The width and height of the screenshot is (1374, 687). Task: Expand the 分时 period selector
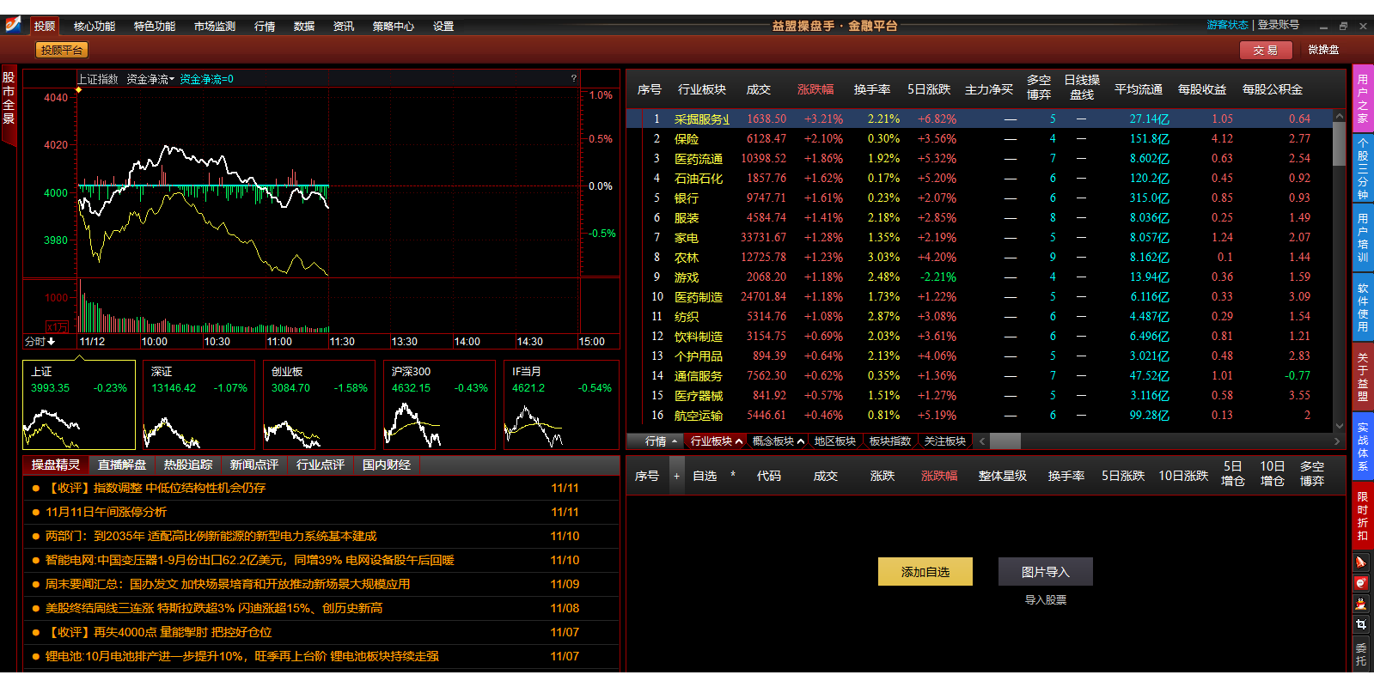pyautogui.click(x=40, y=342)
